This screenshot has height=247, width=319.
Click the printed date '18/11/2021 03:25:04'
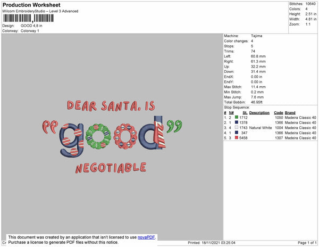click(x=219, y=243)
